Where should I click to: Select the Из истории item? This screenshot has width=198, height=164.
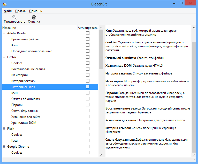point(50,75)
